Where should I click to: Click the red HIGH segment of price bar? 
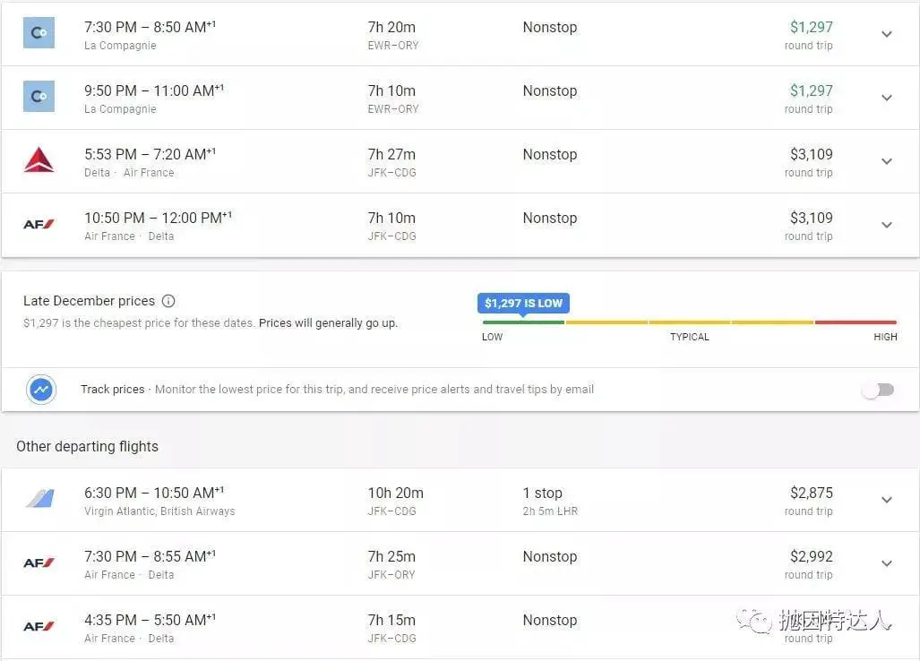pos(856,322)
